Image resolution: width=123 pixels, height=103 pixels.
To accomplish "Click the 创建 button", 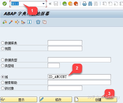I will (x=96, y=99).
